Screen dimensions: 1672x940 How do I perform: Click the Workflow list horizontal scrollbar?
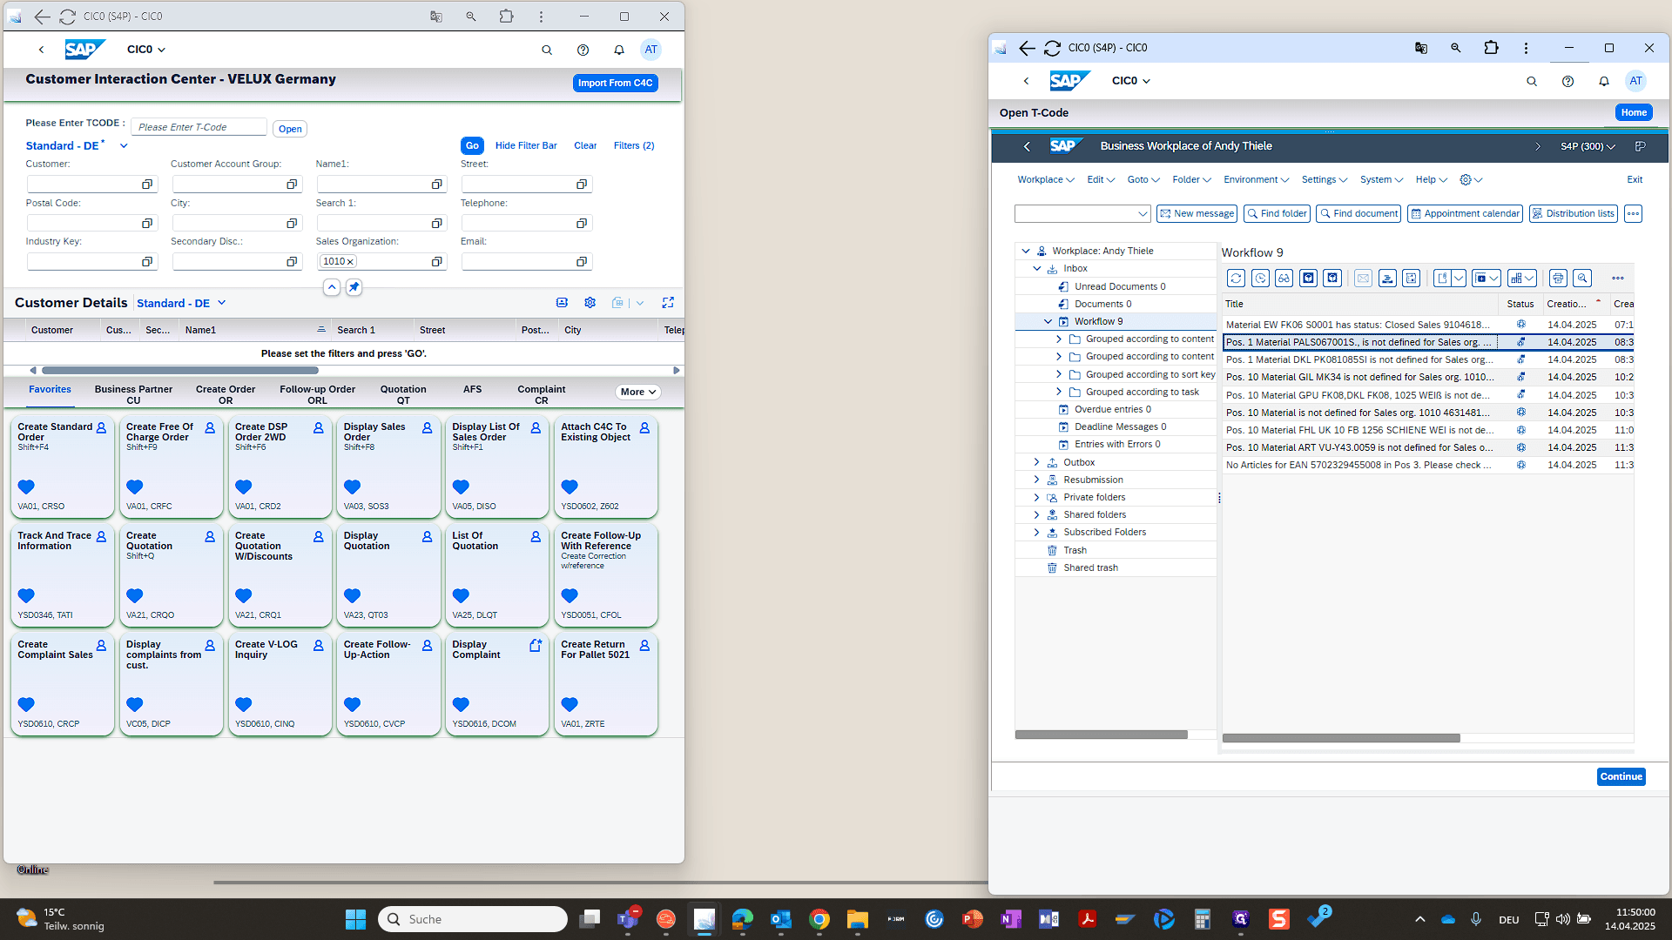[1341, 738]
